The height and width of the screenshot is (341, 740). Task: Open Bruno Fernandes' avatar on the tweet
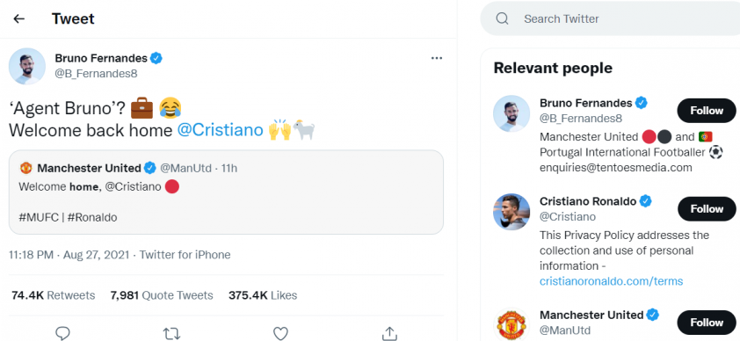(27, 66)
